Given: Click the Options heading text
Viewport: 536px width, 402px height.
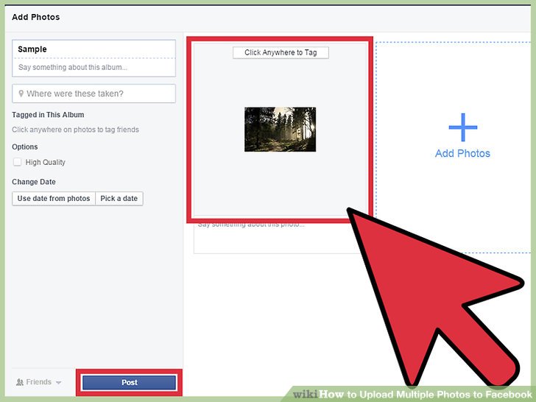Looking at the screenshot, I should (x=25, y=147).
